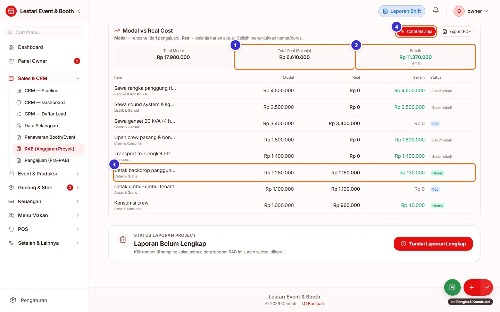Collapse the sidebar with the left chevron
The image size is (500, 312).
click(79, 11)
